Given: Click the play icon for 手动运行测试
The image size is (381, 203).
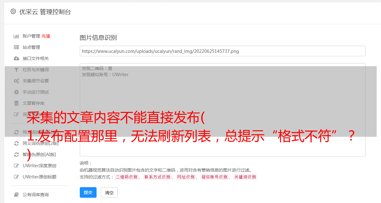Looking at the screenshot, I should [x=16, y=92].
